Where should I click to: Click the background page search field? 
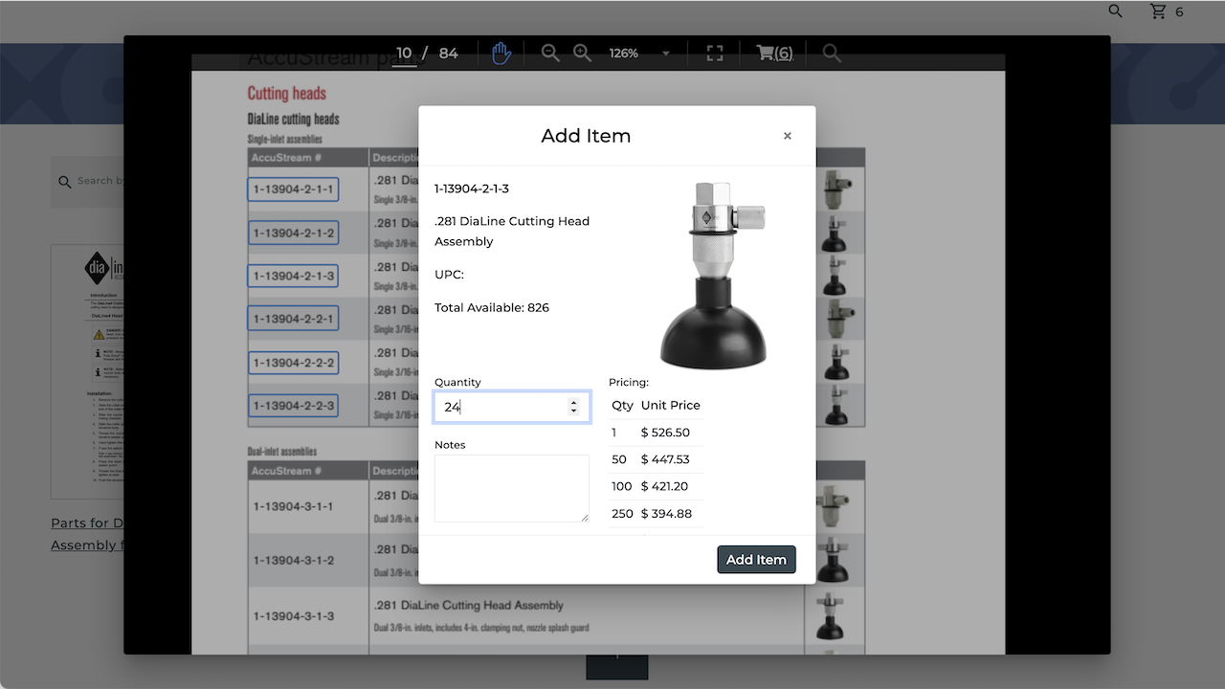[x=88, y=181]
